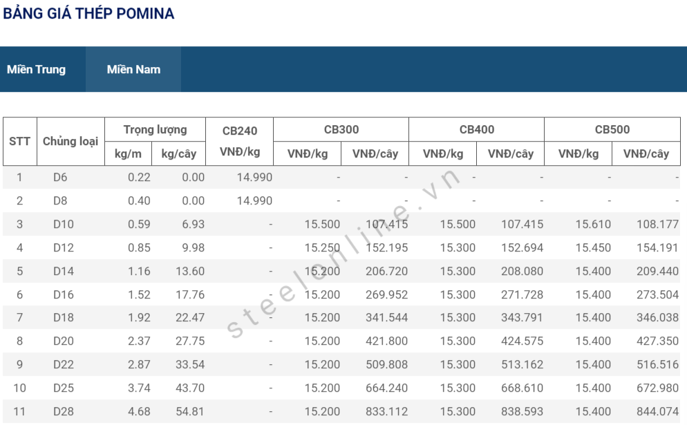Click the D12 cell in row 4
The width and height of the screenshot is (687, 425).
click(64, 247)
